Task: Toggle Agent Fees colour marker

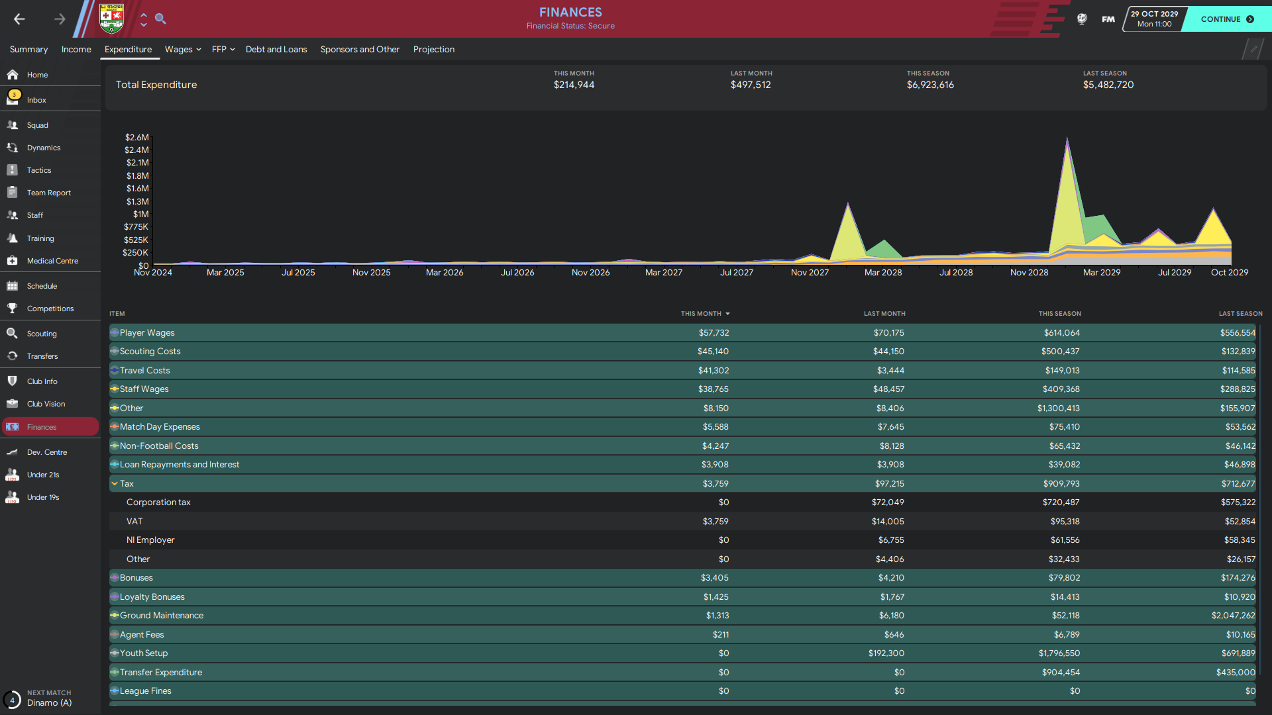Action: (115, 634)
